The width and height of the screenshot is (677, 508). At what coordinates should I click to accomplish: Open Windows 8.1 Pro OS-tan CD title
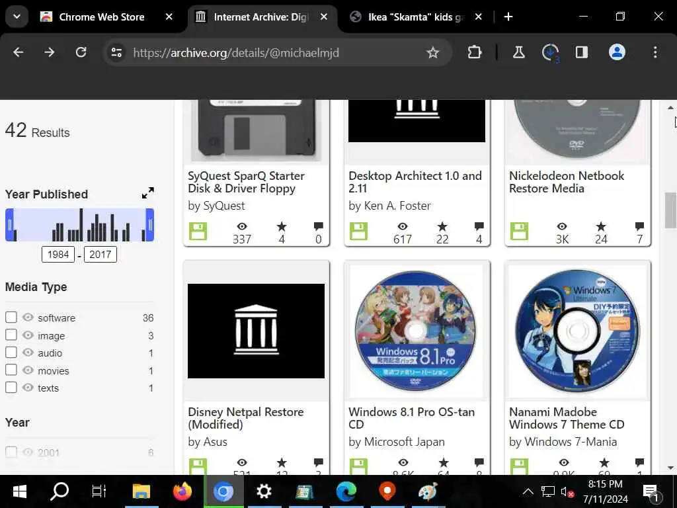(411, 418)
